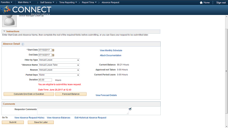Click the Current Balance 88.21 Hours value

[123, 65]
